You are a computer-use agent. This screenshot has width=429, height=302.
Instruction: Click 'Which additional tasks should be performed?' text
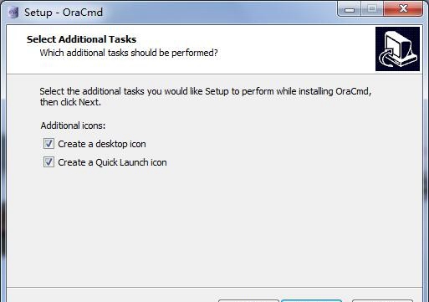point(129,53)
